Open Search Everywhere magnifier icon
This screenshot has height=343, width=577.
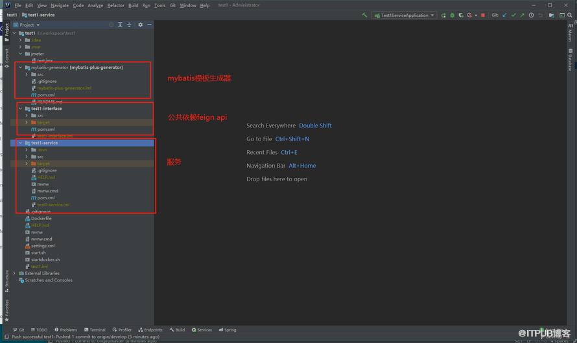click(570, 15)
